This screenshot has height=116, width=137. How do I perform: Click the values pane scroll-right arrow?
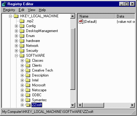[133, 105]
